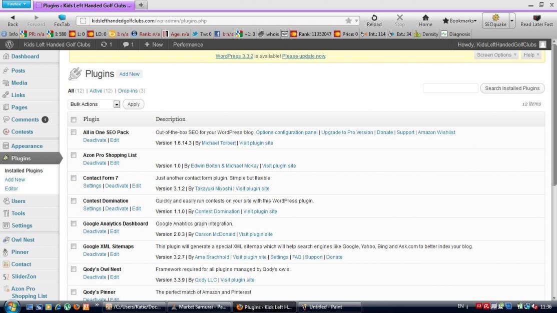
Task: Click the Read Later Fast icon
Action: coord(537,17)
